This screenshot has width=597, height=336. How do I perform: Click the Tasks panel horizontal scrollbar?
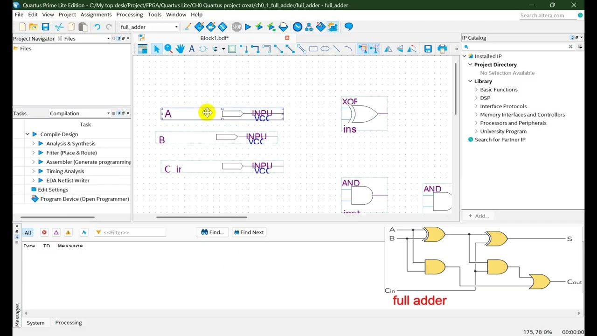(58, 217)
